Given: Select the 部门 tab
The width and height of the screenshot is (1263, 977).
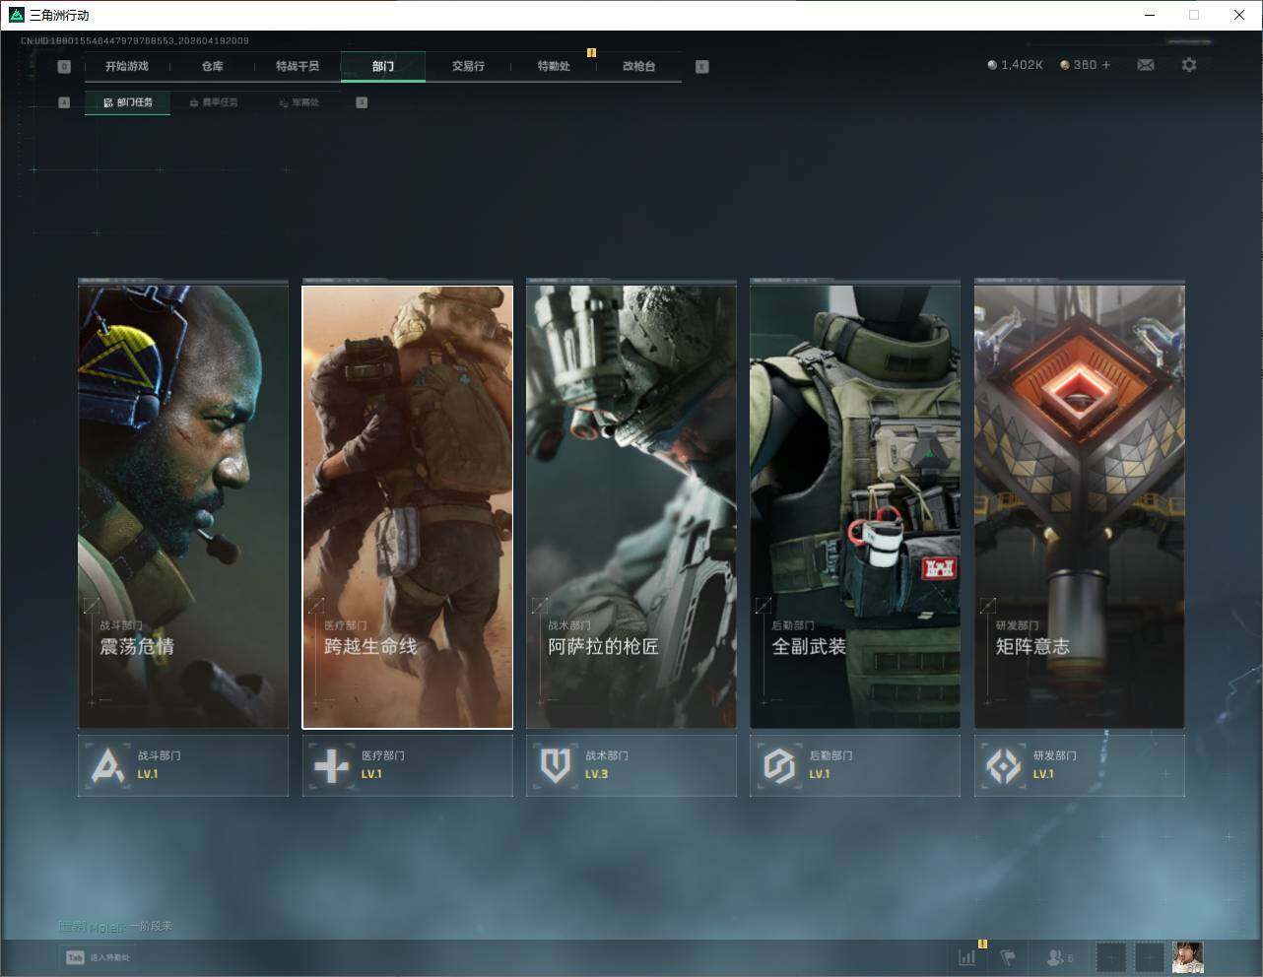Looking at the screenshot, I should click(x=383, y=66).
